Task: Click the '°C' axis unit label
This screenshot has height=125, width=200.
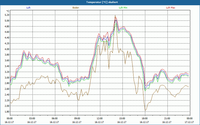Action: (8, 11)
